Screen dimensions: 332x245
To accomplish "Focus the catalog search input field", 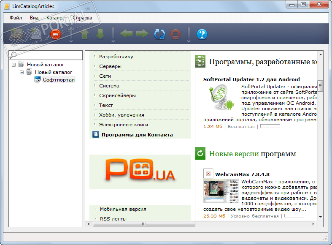I will 46,55.
